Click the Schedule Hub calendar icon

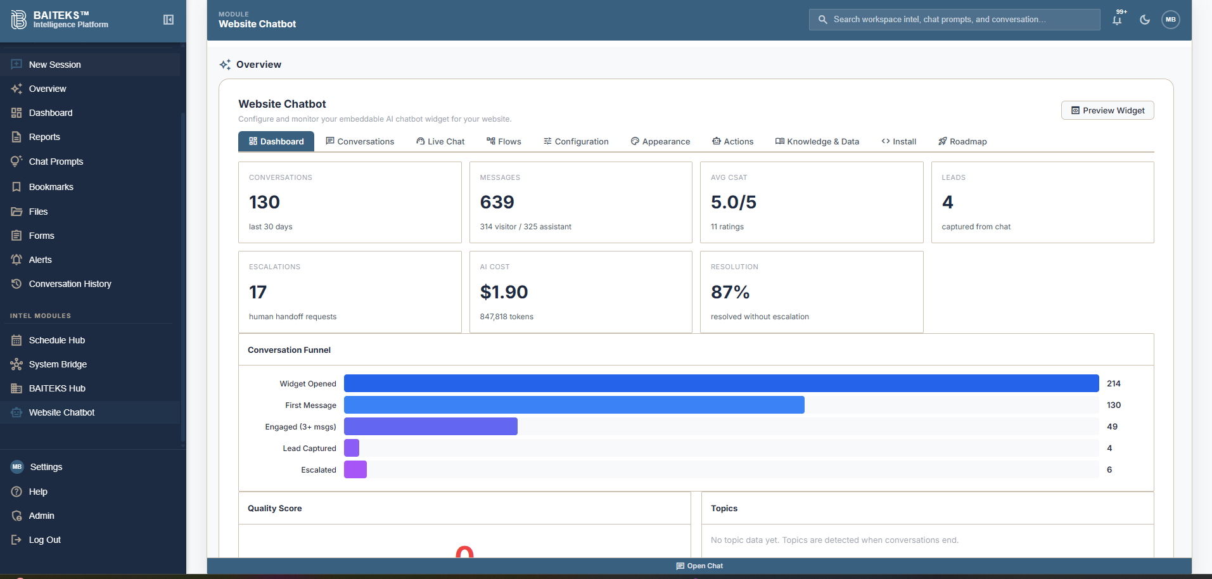click(x=16, y=340)
